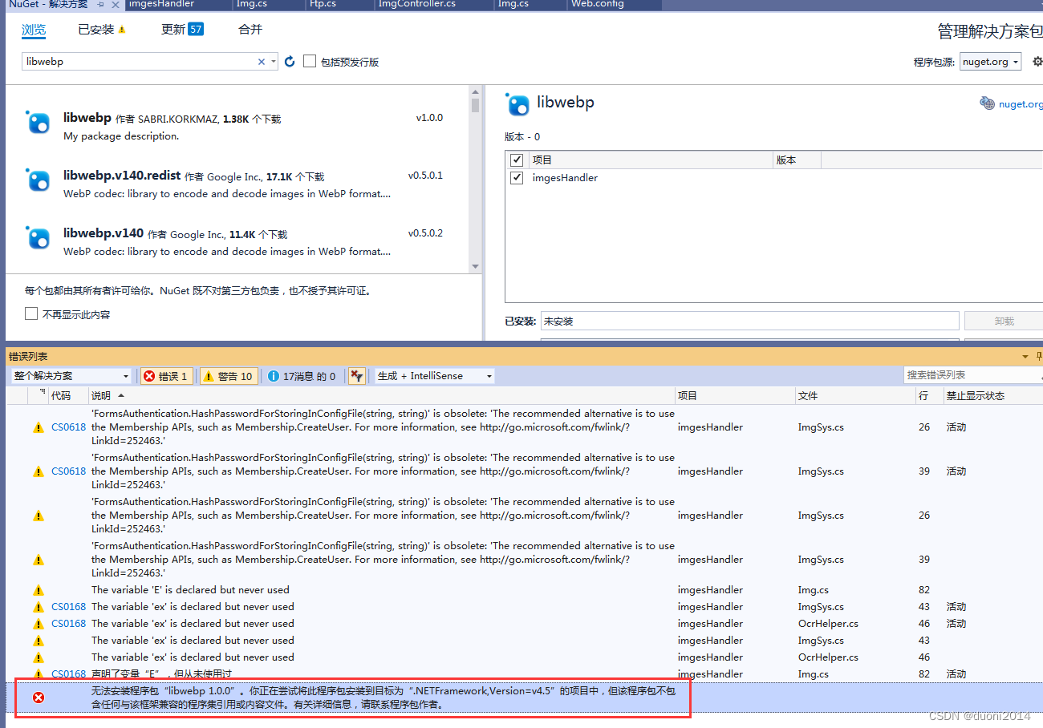Click the libwebp icon in details pane
Screen dimensions: 1043x728
(517, 104)
